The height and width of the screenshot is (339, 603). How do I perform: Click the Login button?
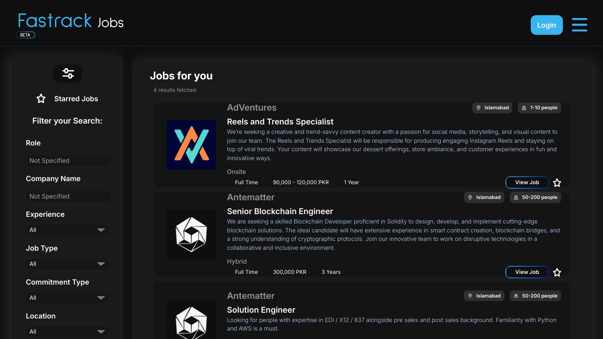point(546,25)
